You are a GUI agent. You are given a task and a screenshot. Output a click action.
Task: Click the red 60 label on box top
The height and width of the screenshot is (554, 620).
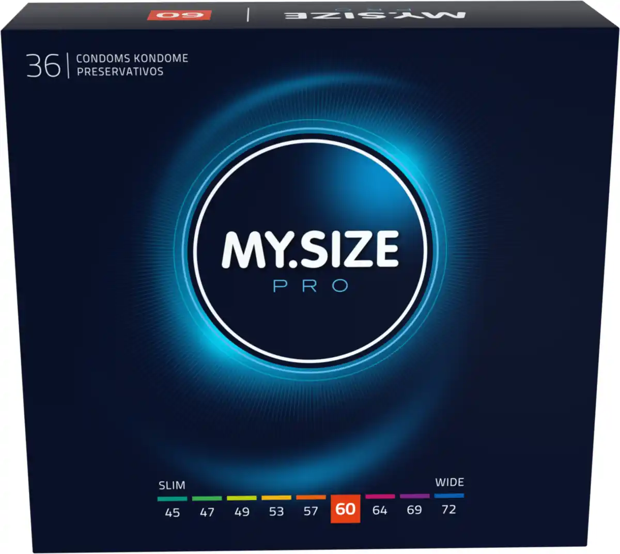179,14
